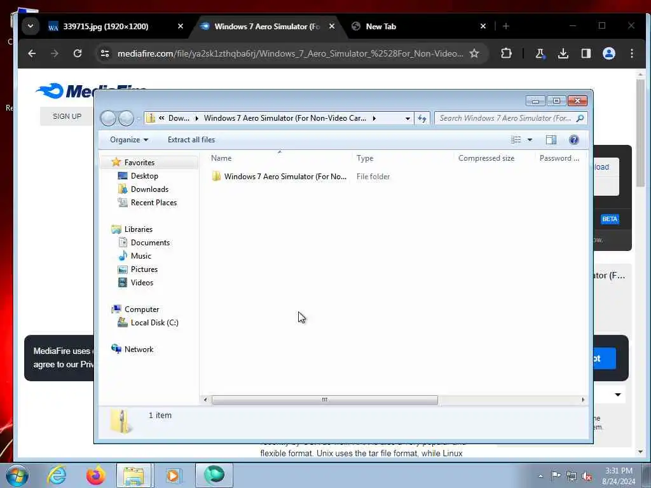Click the Explorer back navigation button
Image resolution: width=651 pixels, height=488 pixels.
[x=108, y=118]
